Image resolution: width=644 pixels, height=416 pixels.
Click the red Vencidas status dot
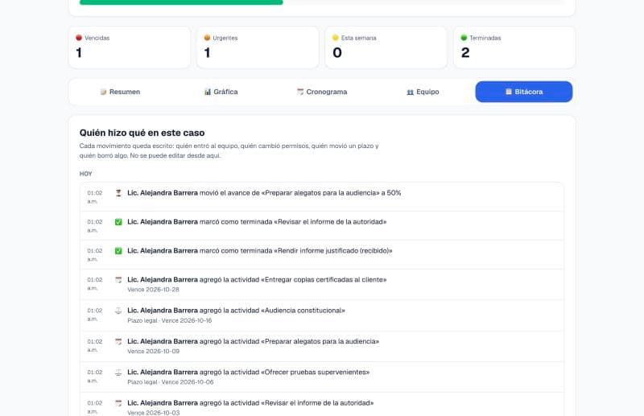79,38
